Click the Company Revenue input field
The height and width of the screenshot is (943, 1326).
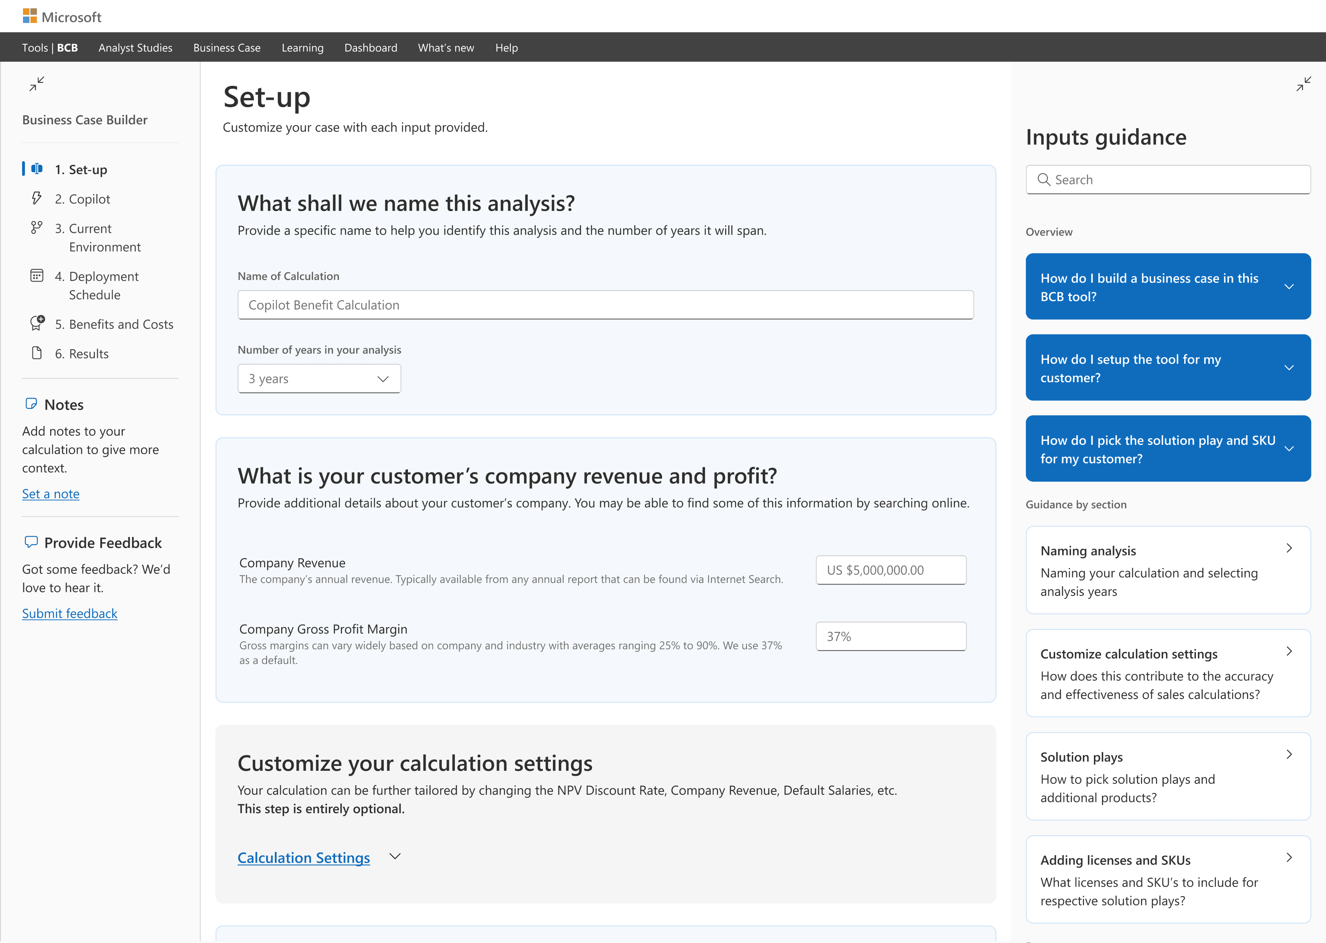pos(891,570)
